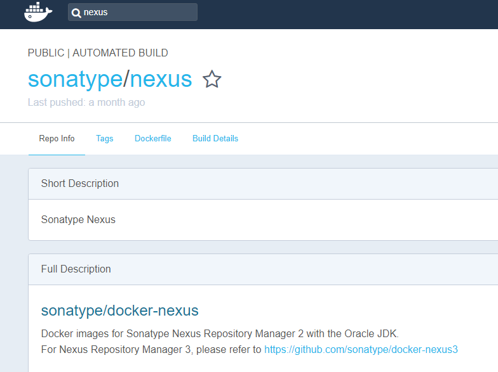
Task: Follow the github.com/sonatype/docker-nexus3 link
Action: (361, 350)
